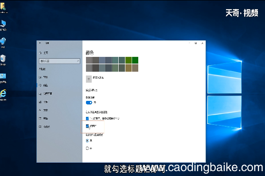
Task: Select the Recycle Bin desktop icon
Action: (x=3, y=60)
